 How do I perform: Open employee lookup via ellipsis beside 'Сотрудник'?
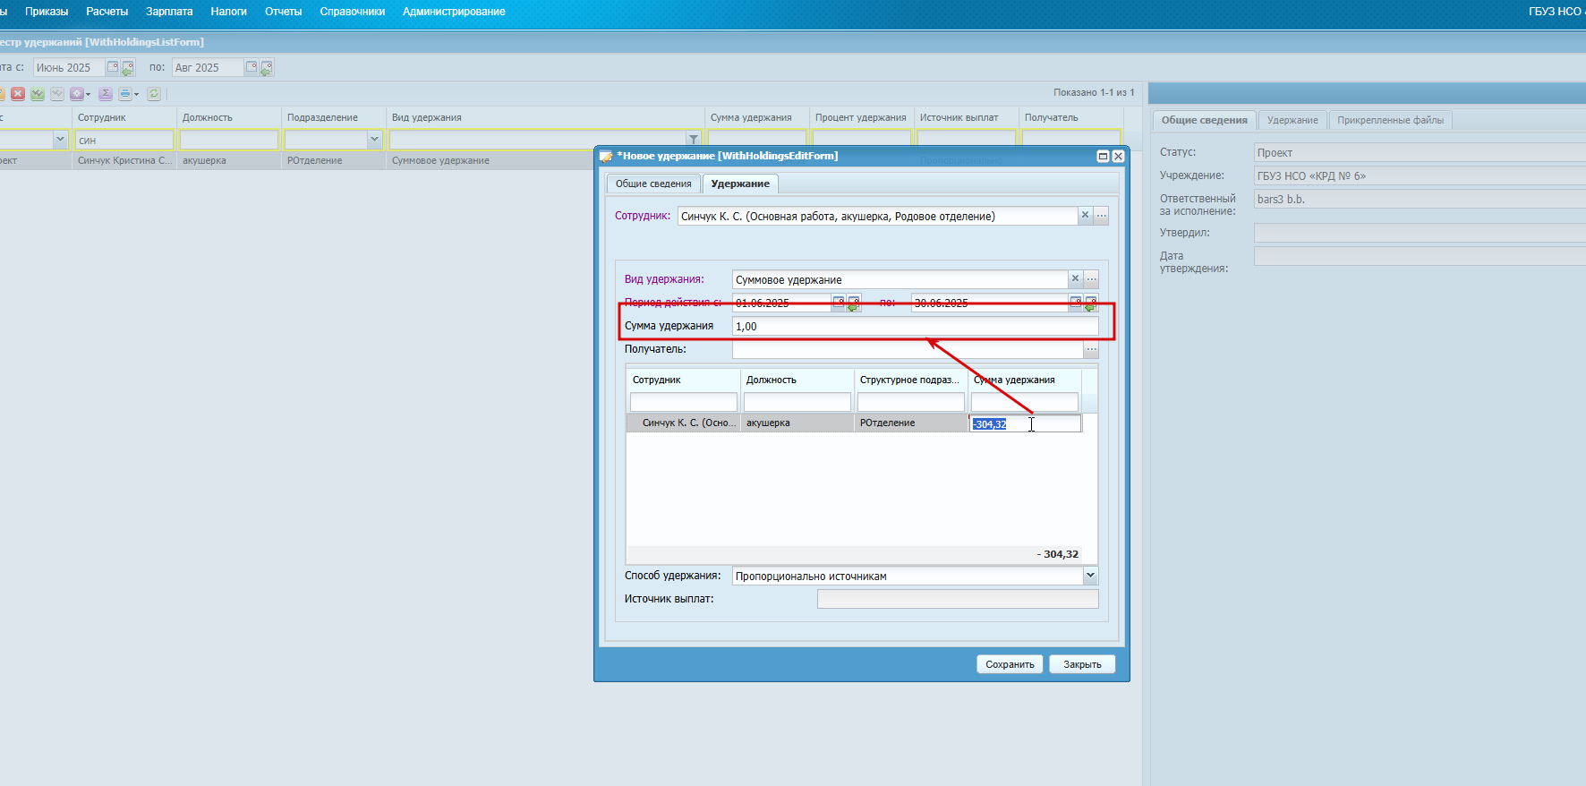tap(1102, 216)
